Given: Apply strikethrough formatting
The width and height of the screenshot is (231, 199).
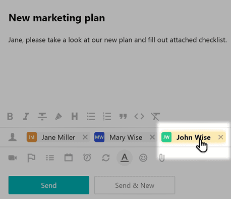Looking at the screenshot, I should click(x=42, y=116).
